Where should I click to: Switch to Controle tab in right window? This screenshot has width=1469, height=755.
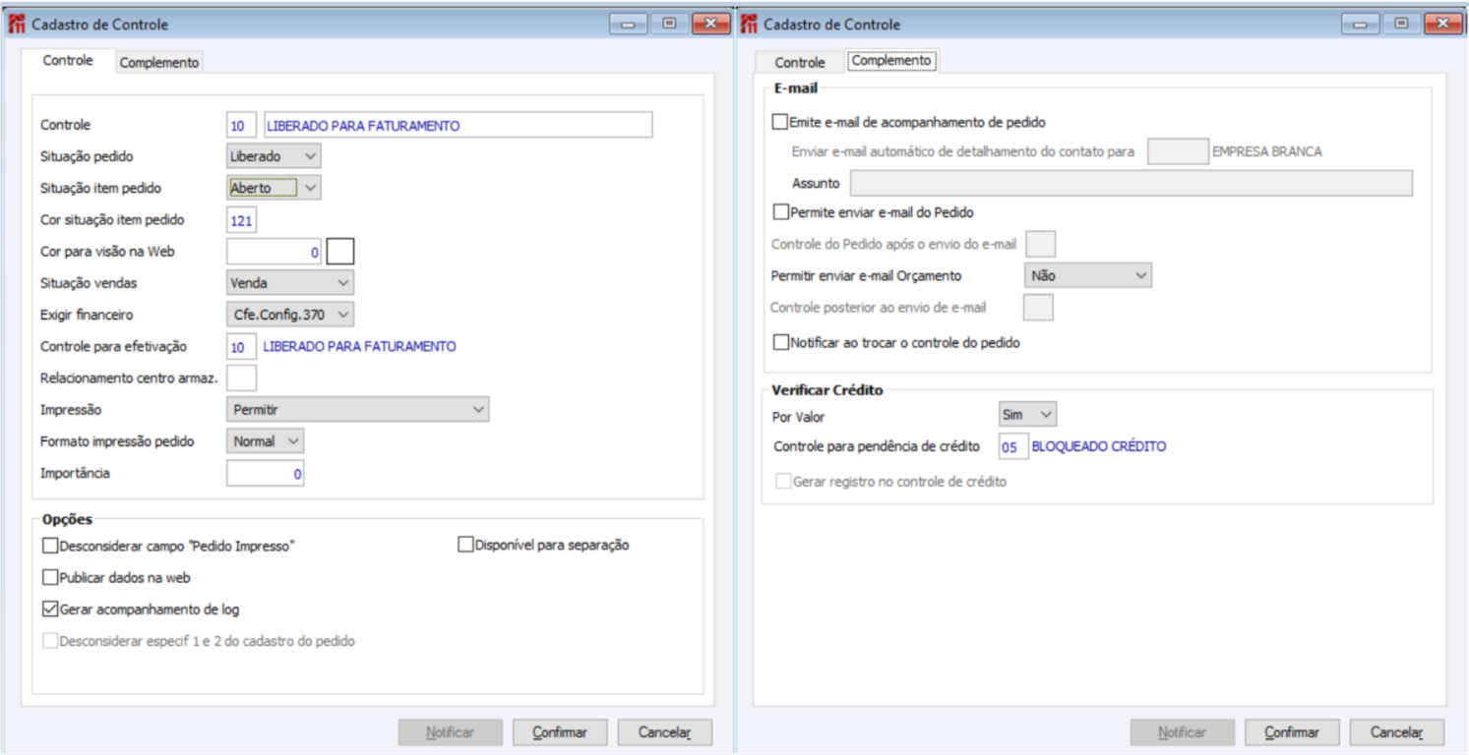point(800,63)
